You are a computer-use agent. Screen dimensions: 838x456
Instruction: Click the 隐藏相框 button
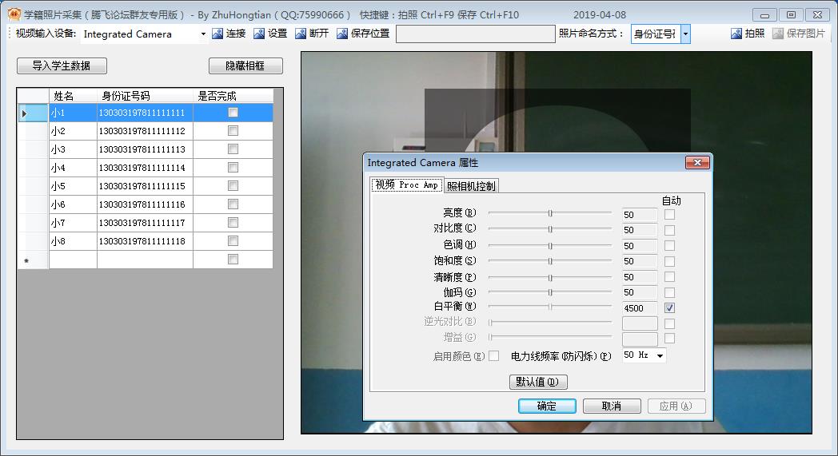pyautogui.click(x=245, y=65)
